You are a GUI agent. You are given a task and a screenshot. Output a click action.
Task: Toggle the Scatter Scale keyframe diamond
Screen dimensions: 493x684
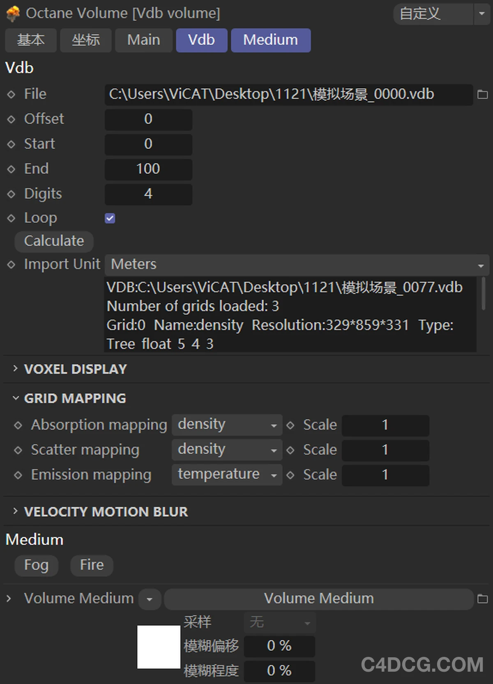click(x=290, y=451)
